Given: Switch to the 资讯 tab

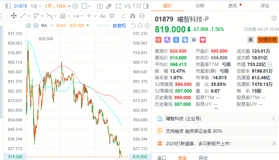Looking at the screenshot, I should pos(233,6).
